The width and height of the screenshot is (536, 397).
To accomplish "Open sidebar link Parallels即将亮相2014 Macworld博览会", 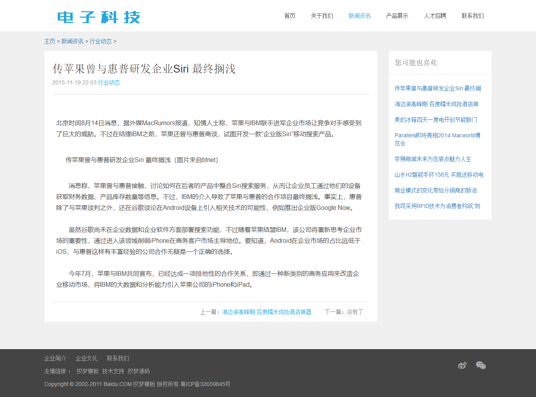I will coord(438,139).
